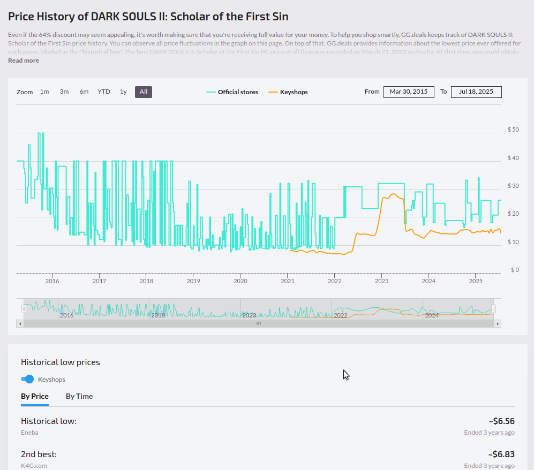534x470 pixels.
Task: Click the Eneba store name
Action: tap(29, 433)
